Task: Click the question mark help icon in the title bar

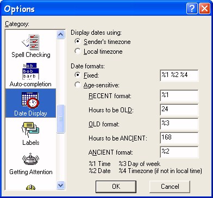Action: click(192, 8)
